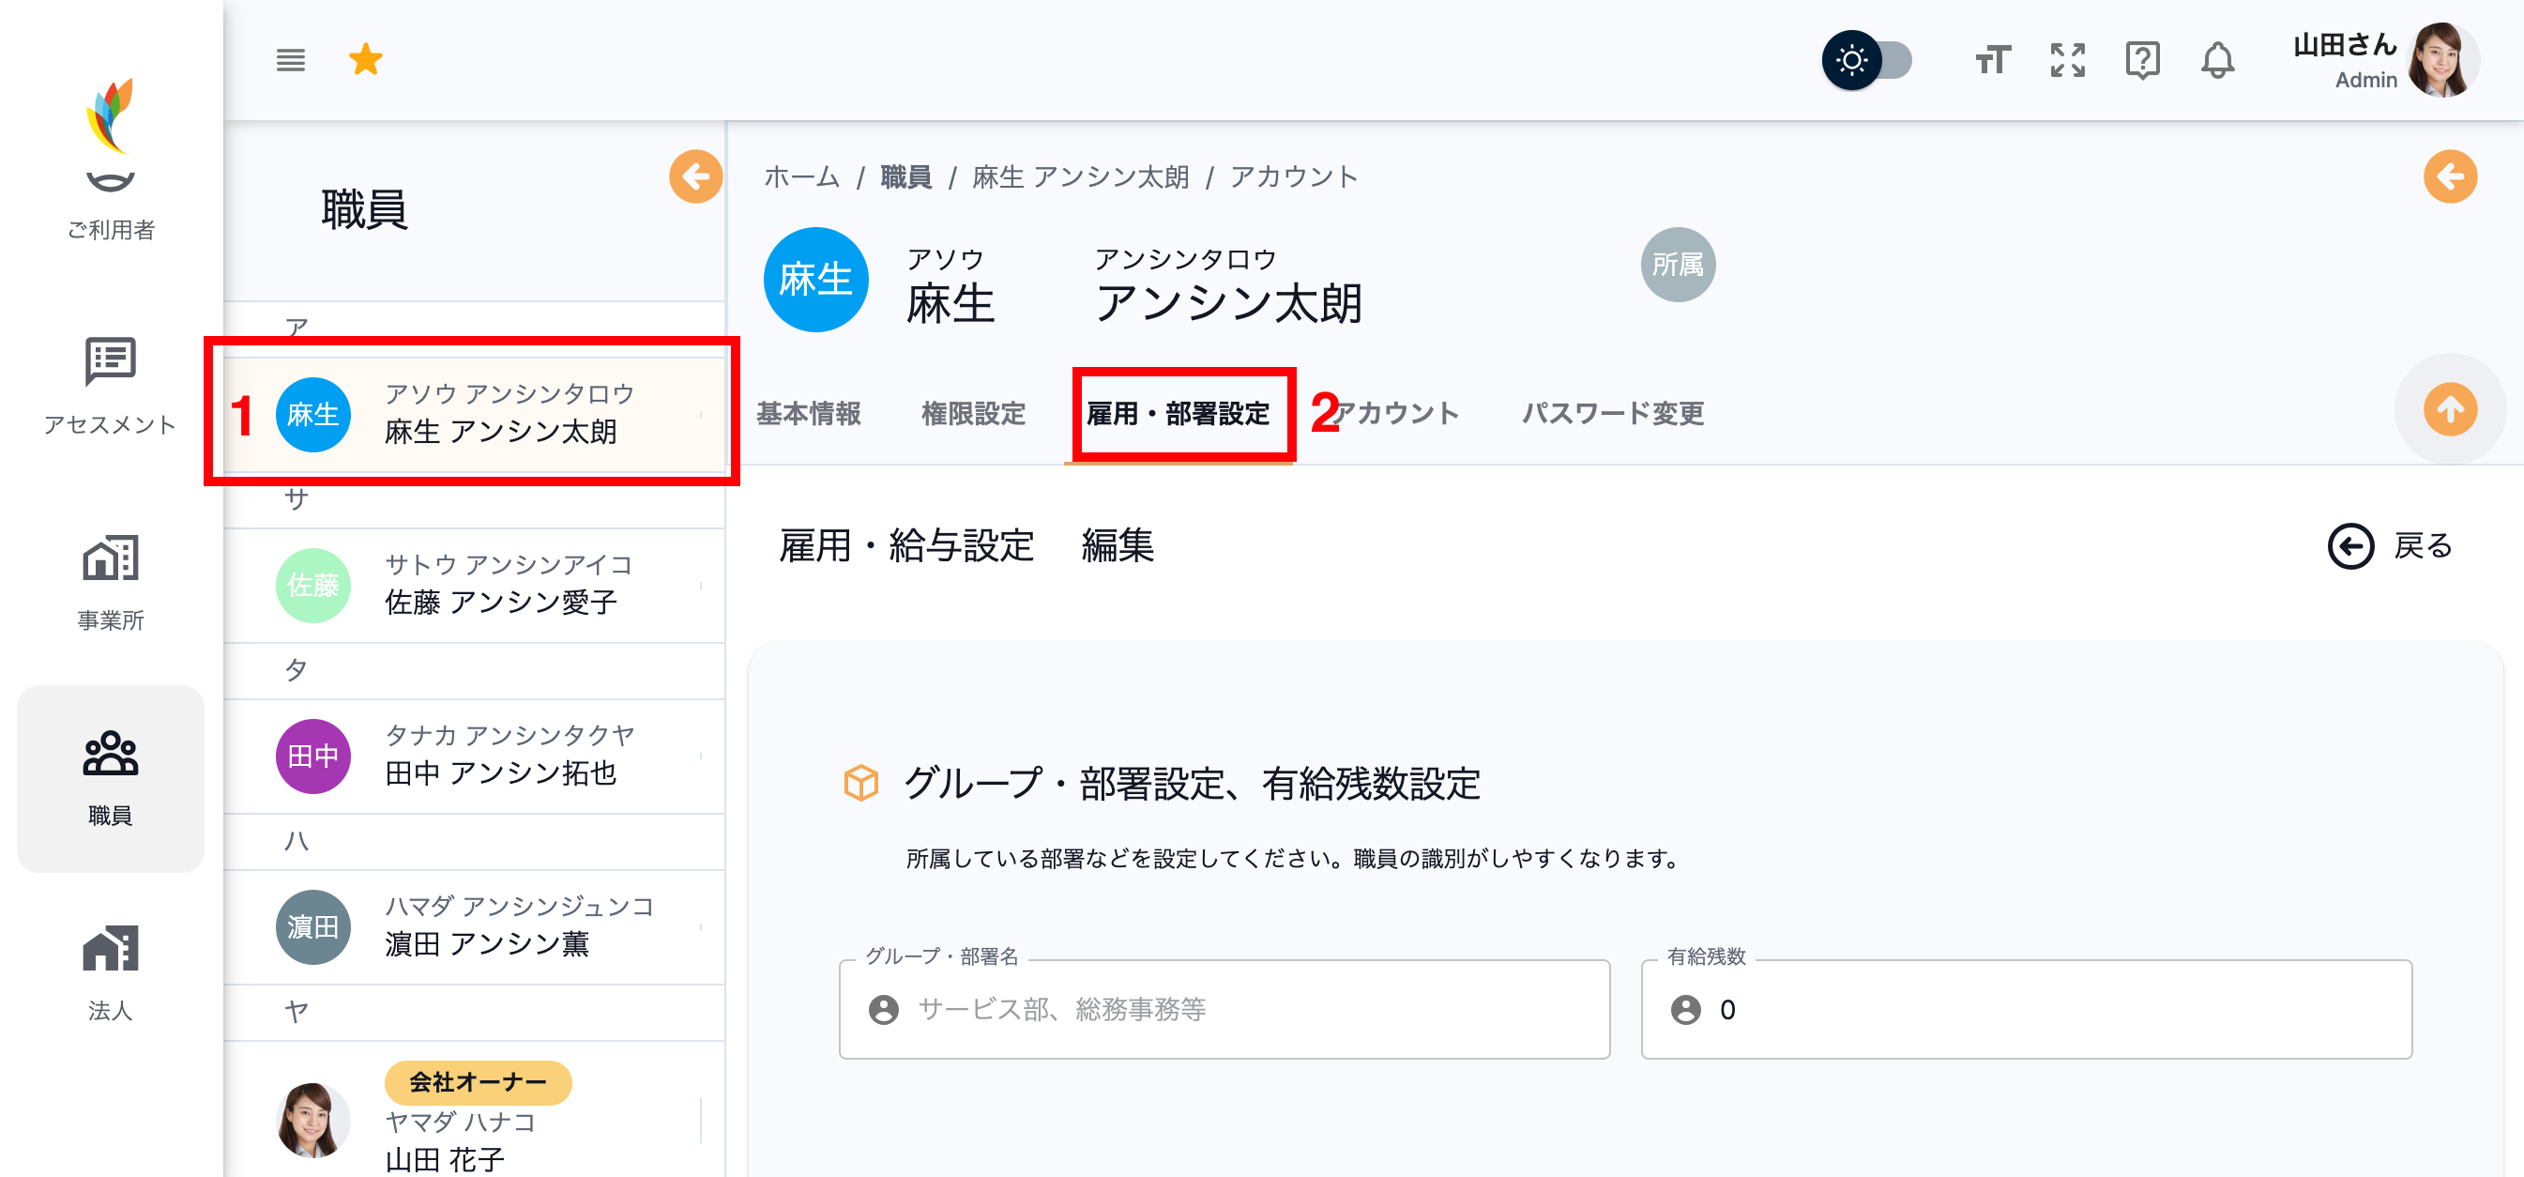
Task: Toggle the dark mode switch
Action: 1869,60
